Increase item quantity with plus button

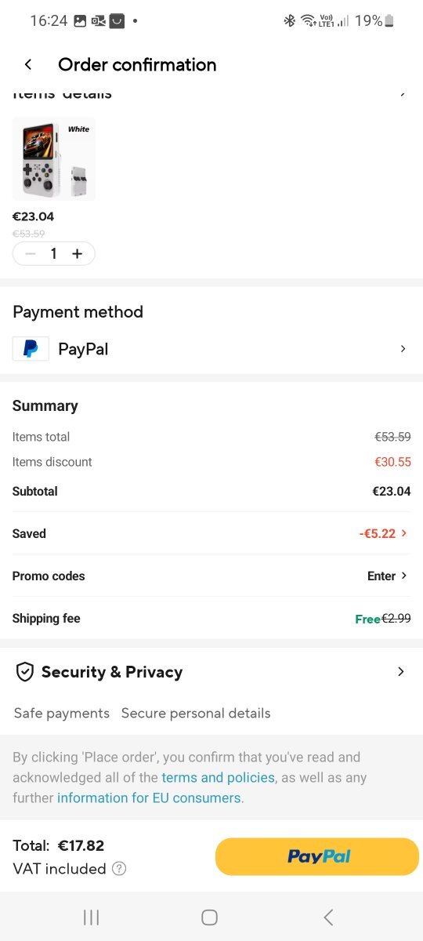click(77, 253)
